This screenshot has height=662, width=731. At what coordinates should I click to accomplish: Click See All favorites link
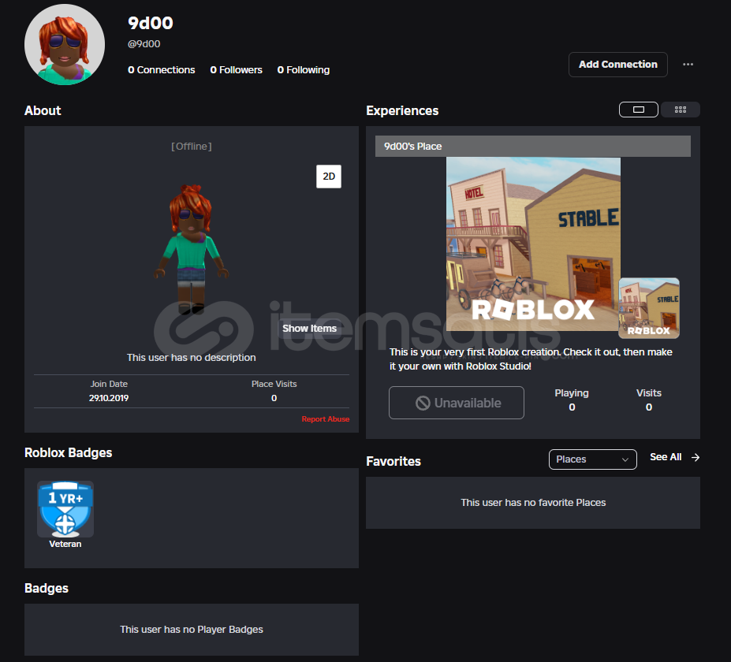[666, 457]
